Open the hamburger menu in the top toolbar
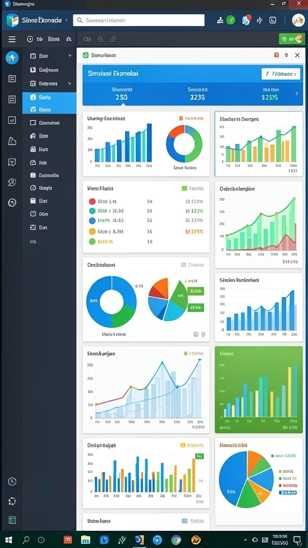This screenshot has width=308, height=548. coord(12,39)
